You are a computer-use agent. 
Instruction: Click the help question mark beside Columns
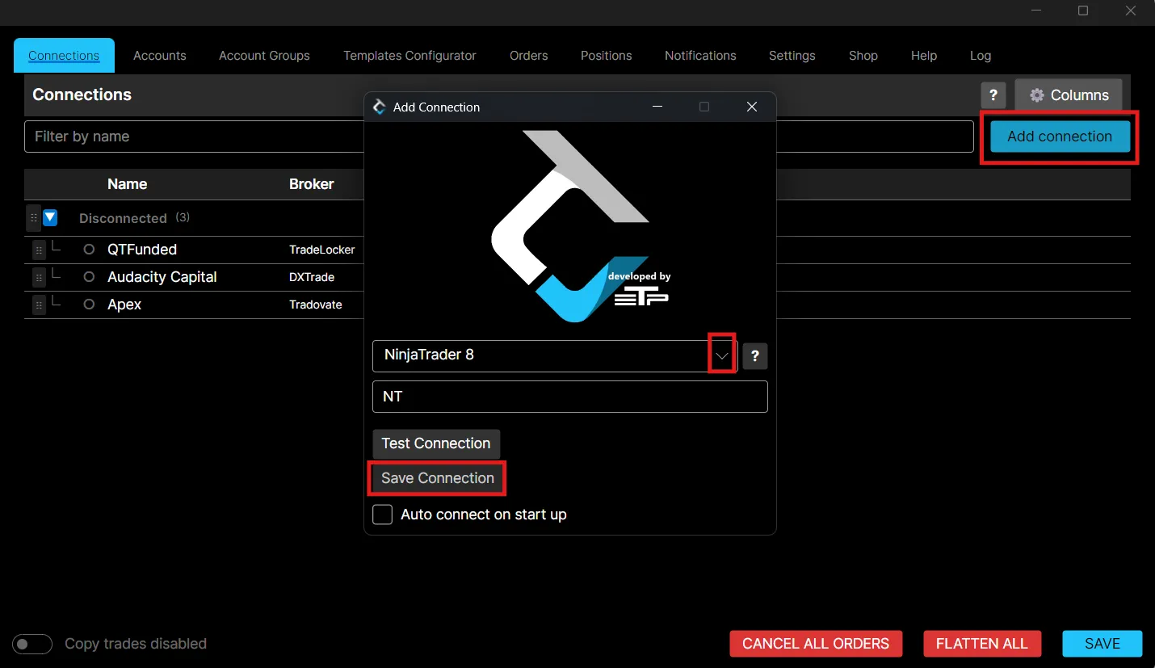pos(993,95)
